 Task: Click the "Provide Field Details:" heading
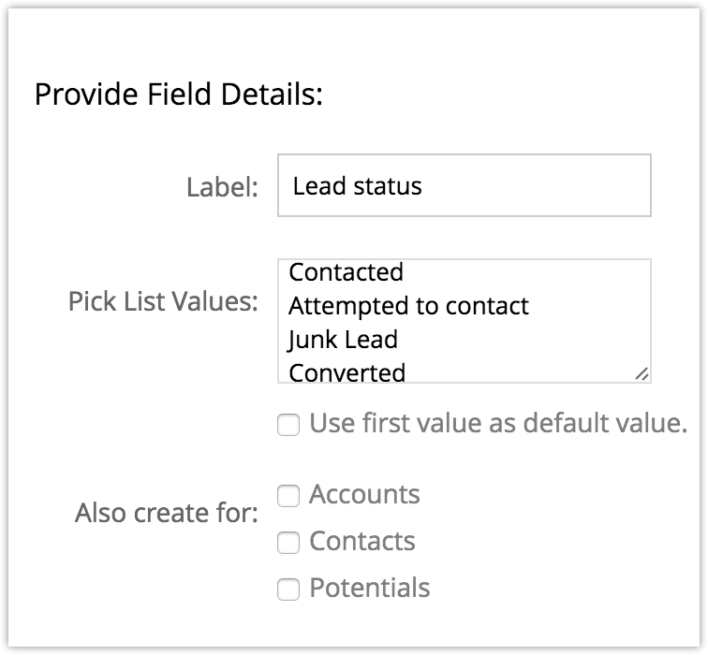[x=178, y=96]
